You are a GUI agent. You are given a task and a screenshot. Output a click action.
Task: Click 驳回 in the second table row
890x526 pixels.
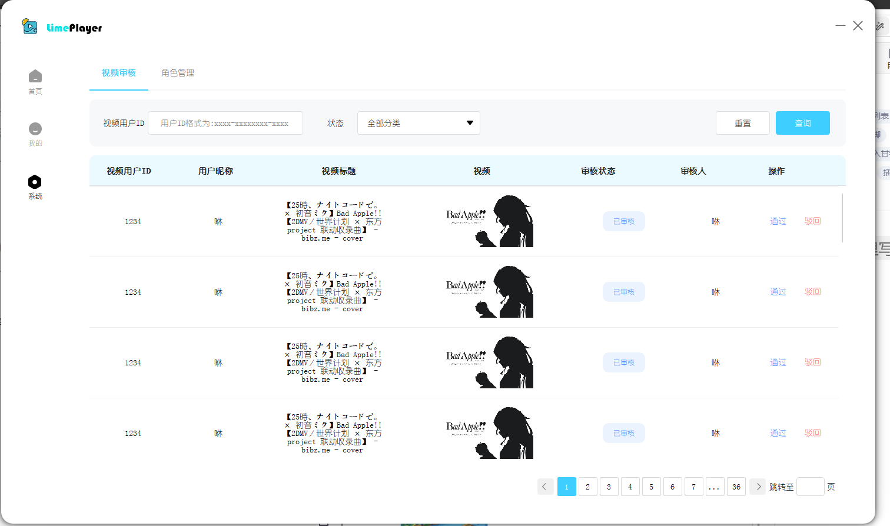pyautogui.click(x=813, y=292)
